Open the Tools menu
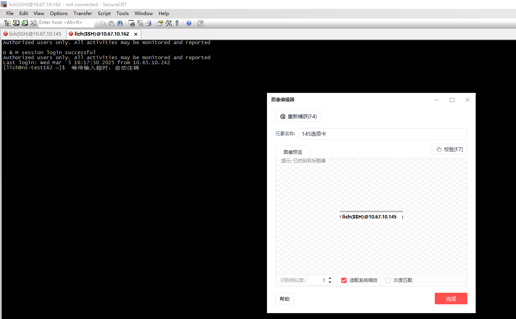516x319 pixels. click(x=123, y=13)
